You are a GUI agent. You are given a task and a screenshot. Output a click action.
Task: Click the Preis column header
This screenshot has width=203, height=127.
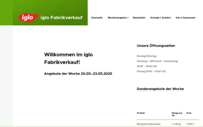pos(189,113)
